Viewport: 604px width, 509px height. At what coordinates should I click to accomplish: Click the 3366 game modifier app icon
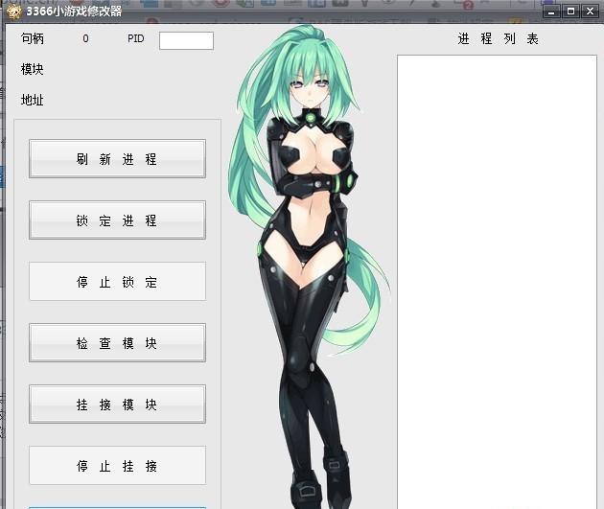click(13, 12)
